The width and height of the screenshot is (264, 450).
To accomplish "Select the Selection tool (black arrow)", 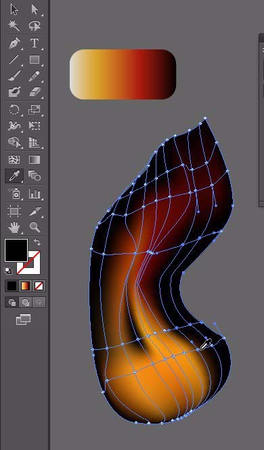I will pyautogui.click(x=14, y=9).
